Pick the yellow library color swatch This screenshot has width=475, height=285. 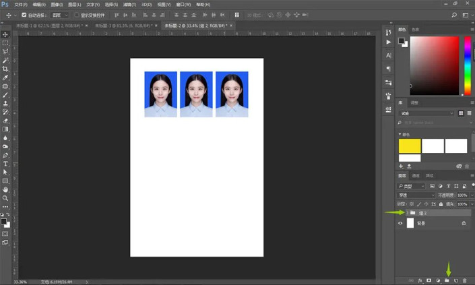(x=410, y=146)
